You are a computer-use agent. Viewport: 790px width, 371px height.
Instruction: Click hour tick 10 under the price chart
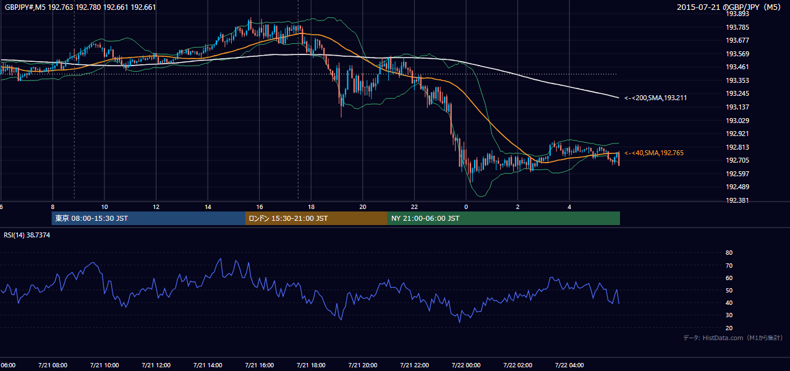coord(104,207)
